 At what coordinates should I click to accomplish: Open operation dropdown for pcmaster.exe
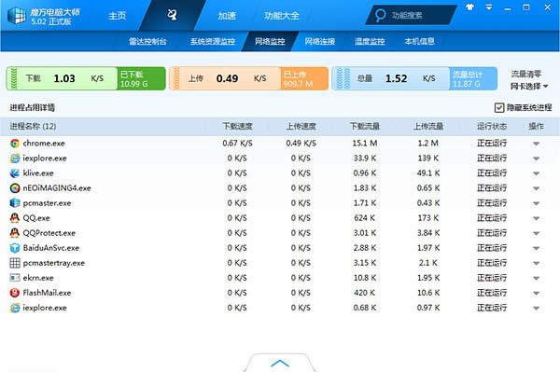click(536, 203)
